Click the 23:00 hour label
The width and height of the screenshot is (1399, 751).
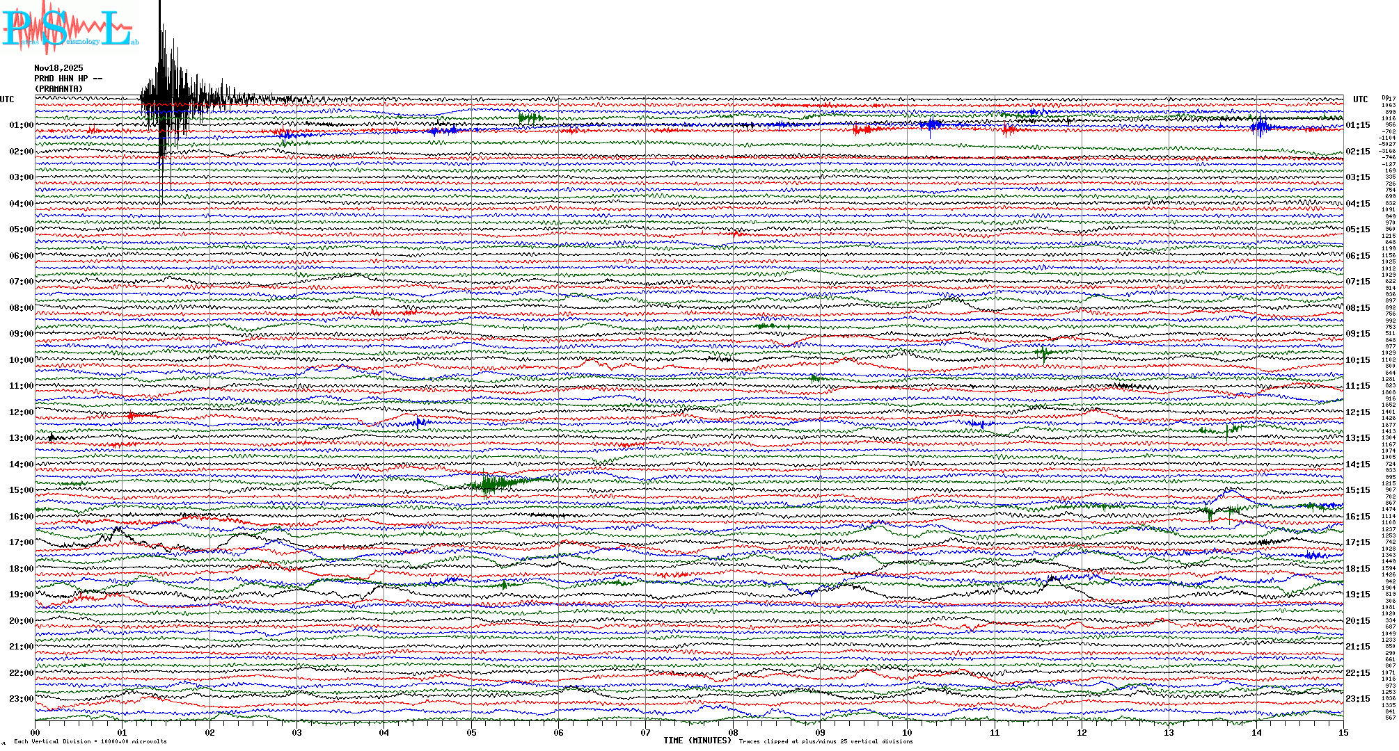[21, 699]
